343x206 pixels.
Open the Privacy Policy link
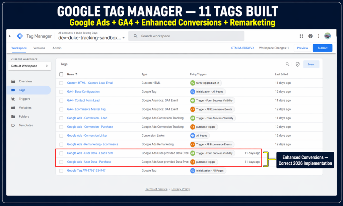[181, 189]
